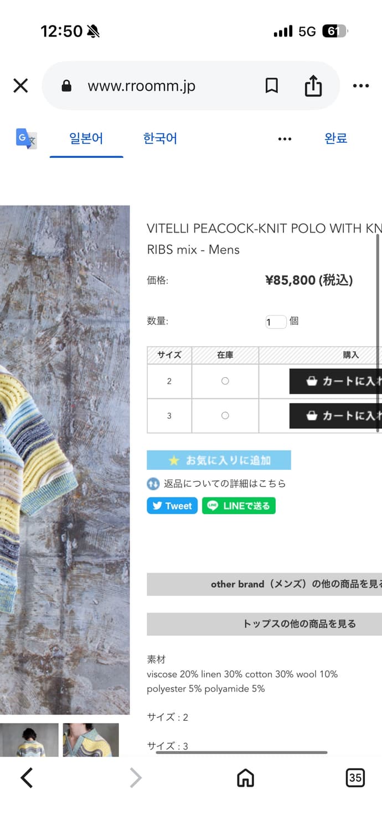Add size 3 to cart
382x831 pixels.
[x=335, y=416]
